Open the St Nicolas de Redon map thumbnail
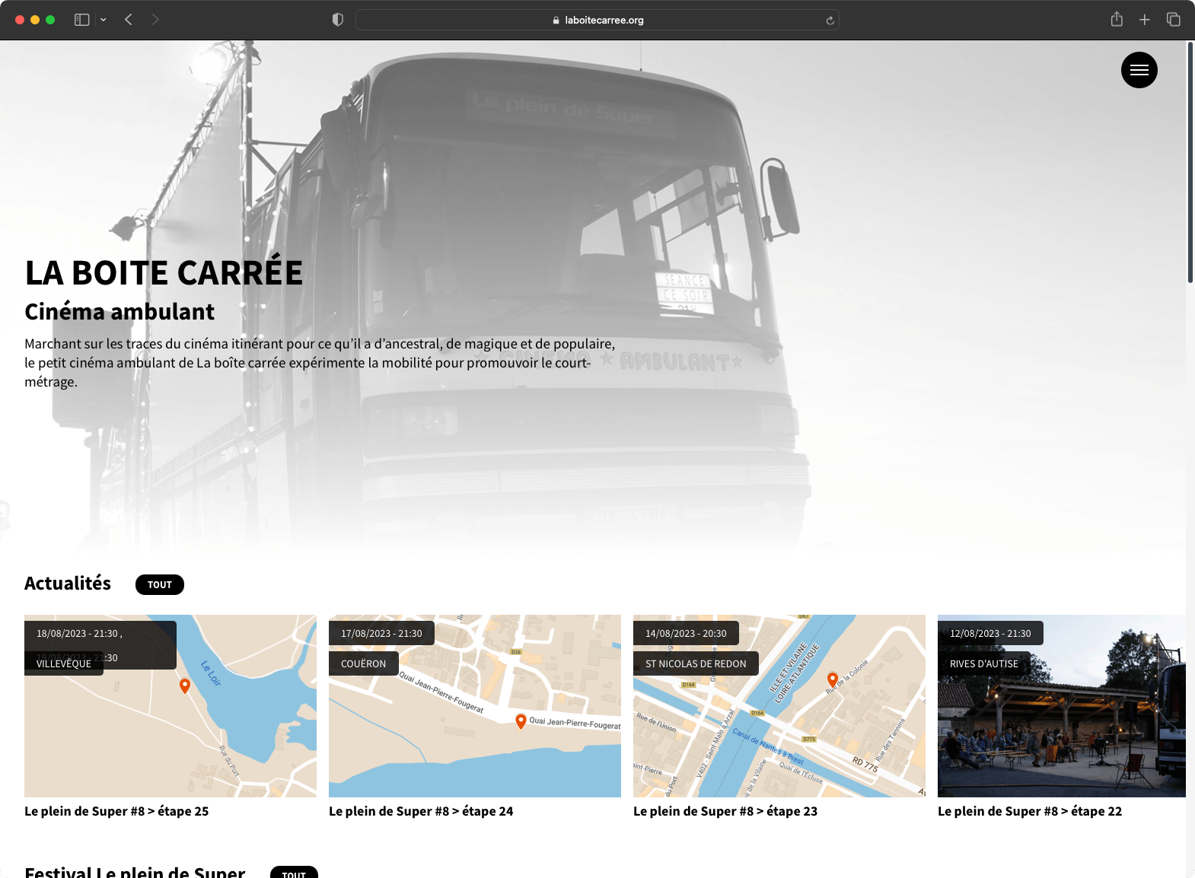 (779, 706)
